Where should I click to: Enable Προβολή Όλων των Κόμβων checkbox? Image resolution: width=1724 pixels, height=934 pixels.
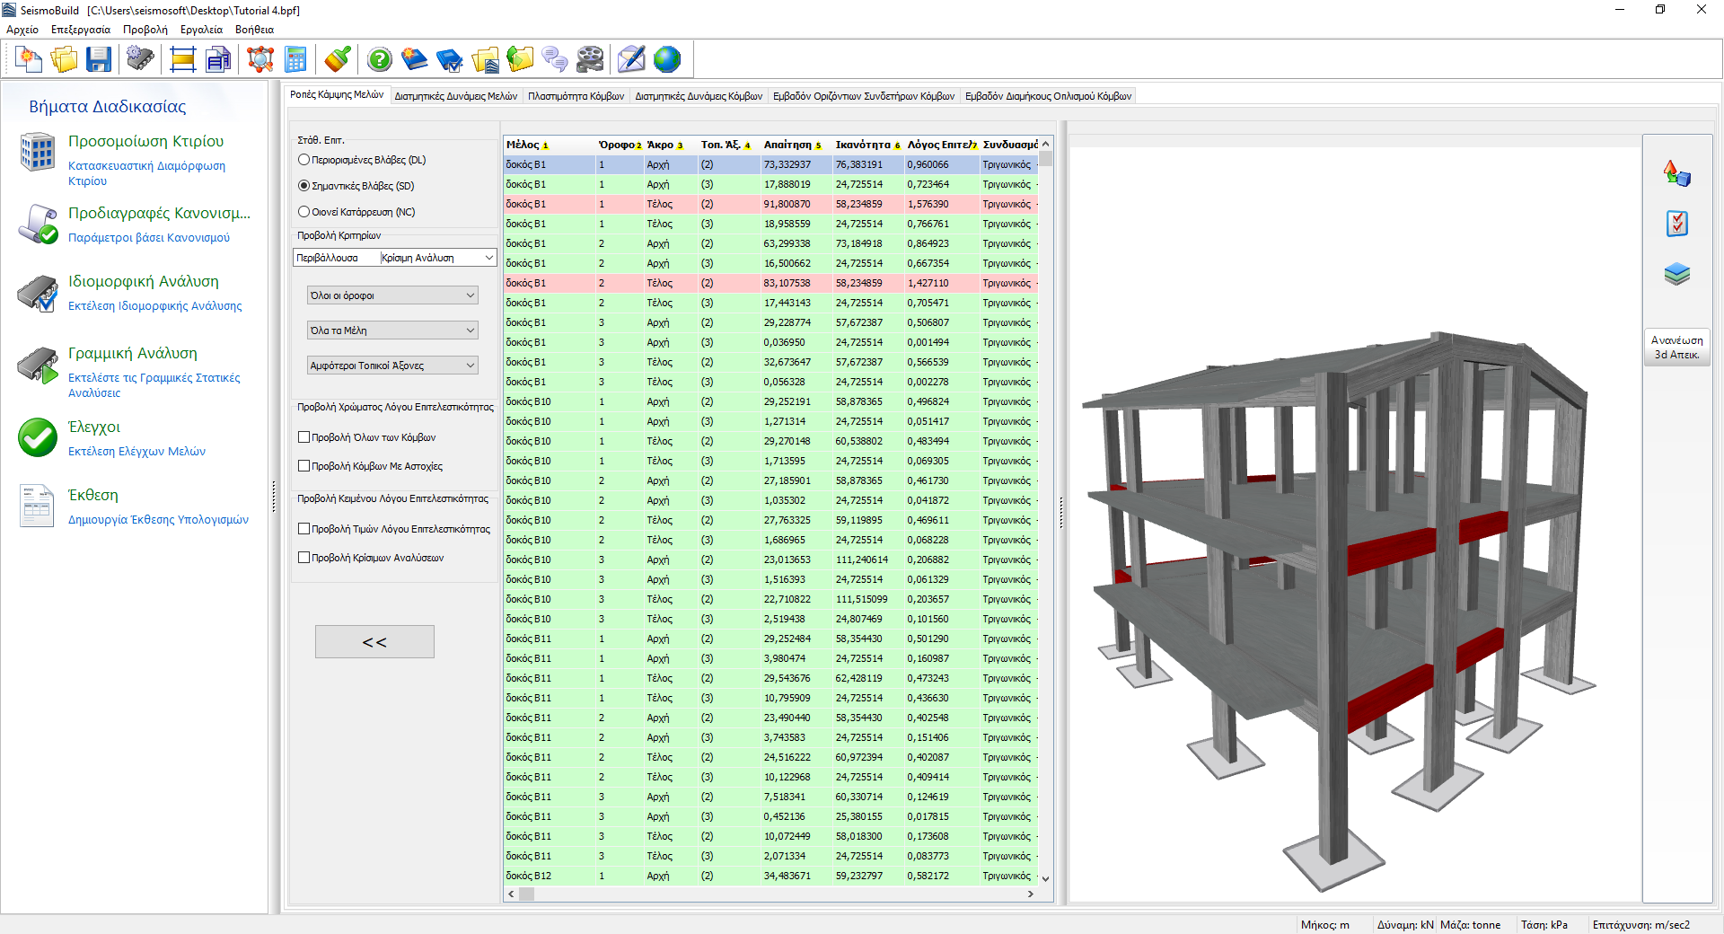(x=304, y=437)
